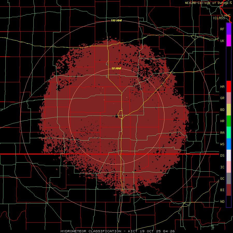
Task: Click the "WS" legend label
Action: (x=222, y=144)
